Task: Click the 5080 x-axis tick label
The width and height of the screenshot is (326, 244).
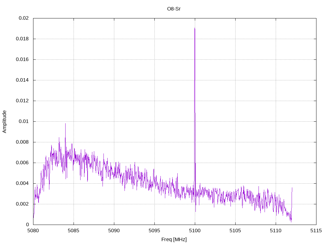Action: click(x=33, y=231)
